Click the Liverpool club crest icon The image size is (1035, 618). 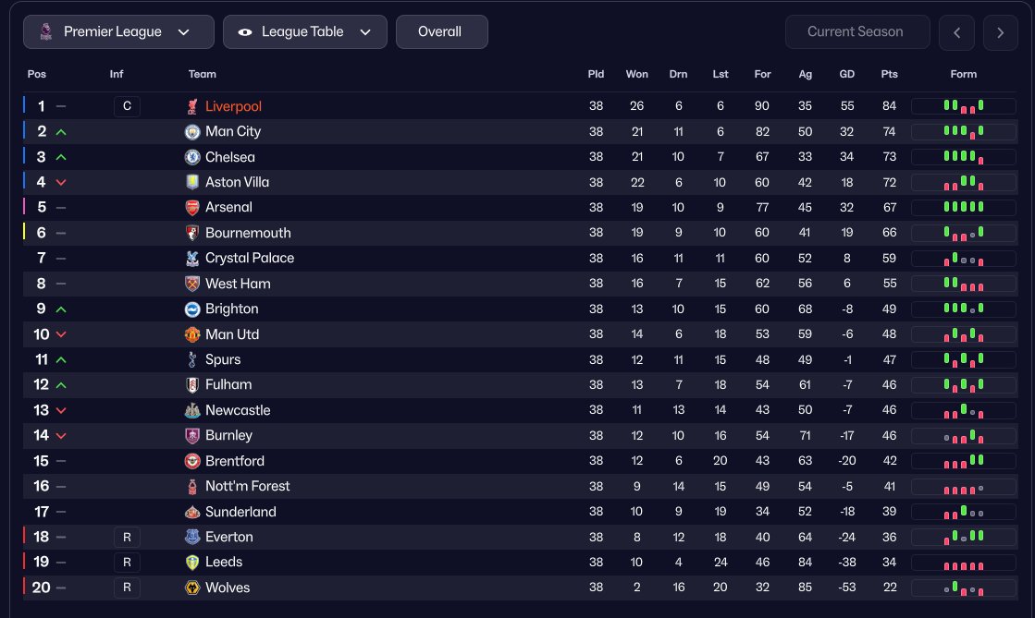192,106
